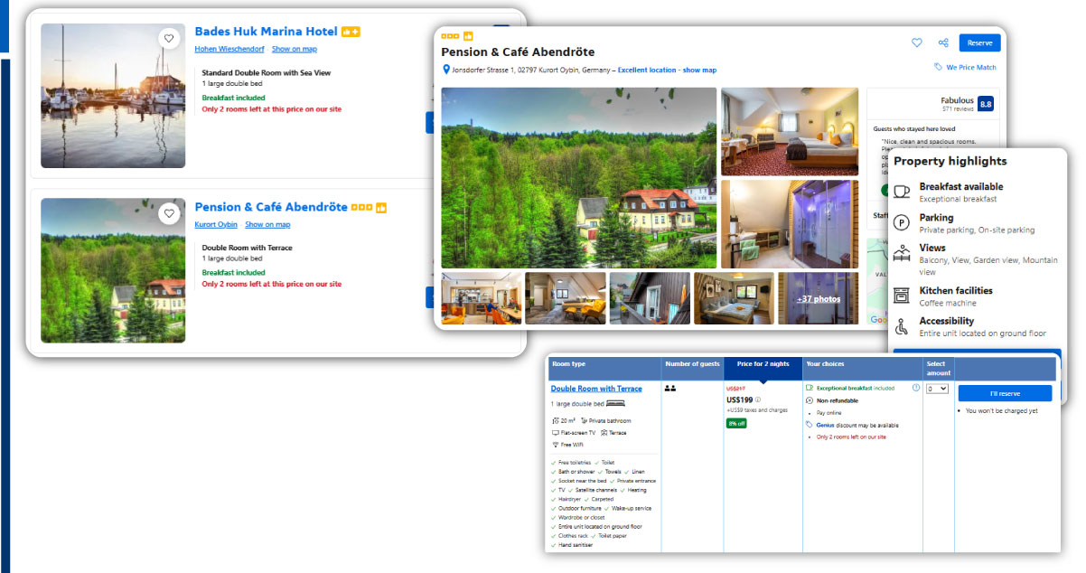Save Pension & Café Abendröte listing with the heart
The height and width of the screenshot is (573, 1086).
click(169, 213)
